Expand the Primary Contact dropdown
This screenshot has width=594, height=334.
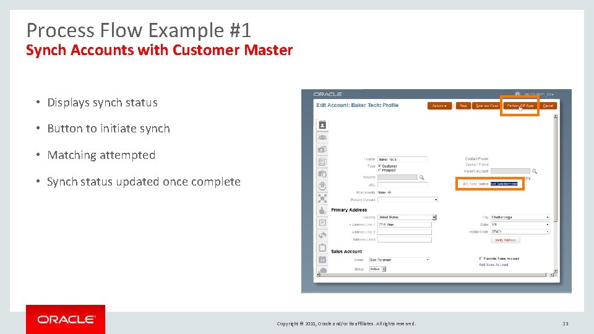point(436,200)
